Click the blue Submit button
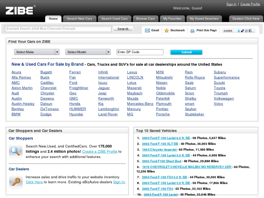264x198 pixels. point(186,52)
